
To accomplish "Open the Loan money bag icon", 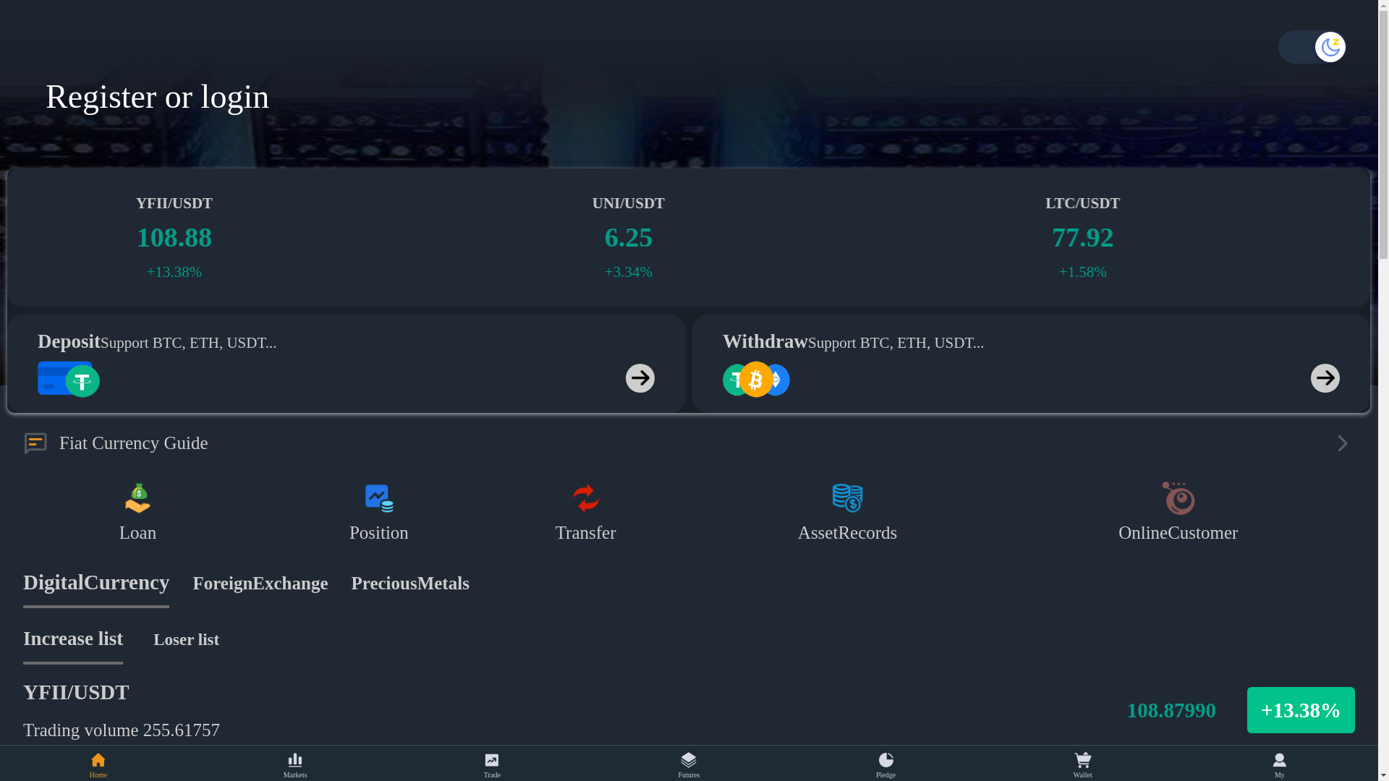I will (x=137, y=498).
